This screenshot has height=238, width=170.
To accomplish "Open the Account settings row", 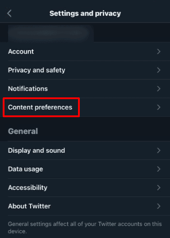I will pos(85,51).
